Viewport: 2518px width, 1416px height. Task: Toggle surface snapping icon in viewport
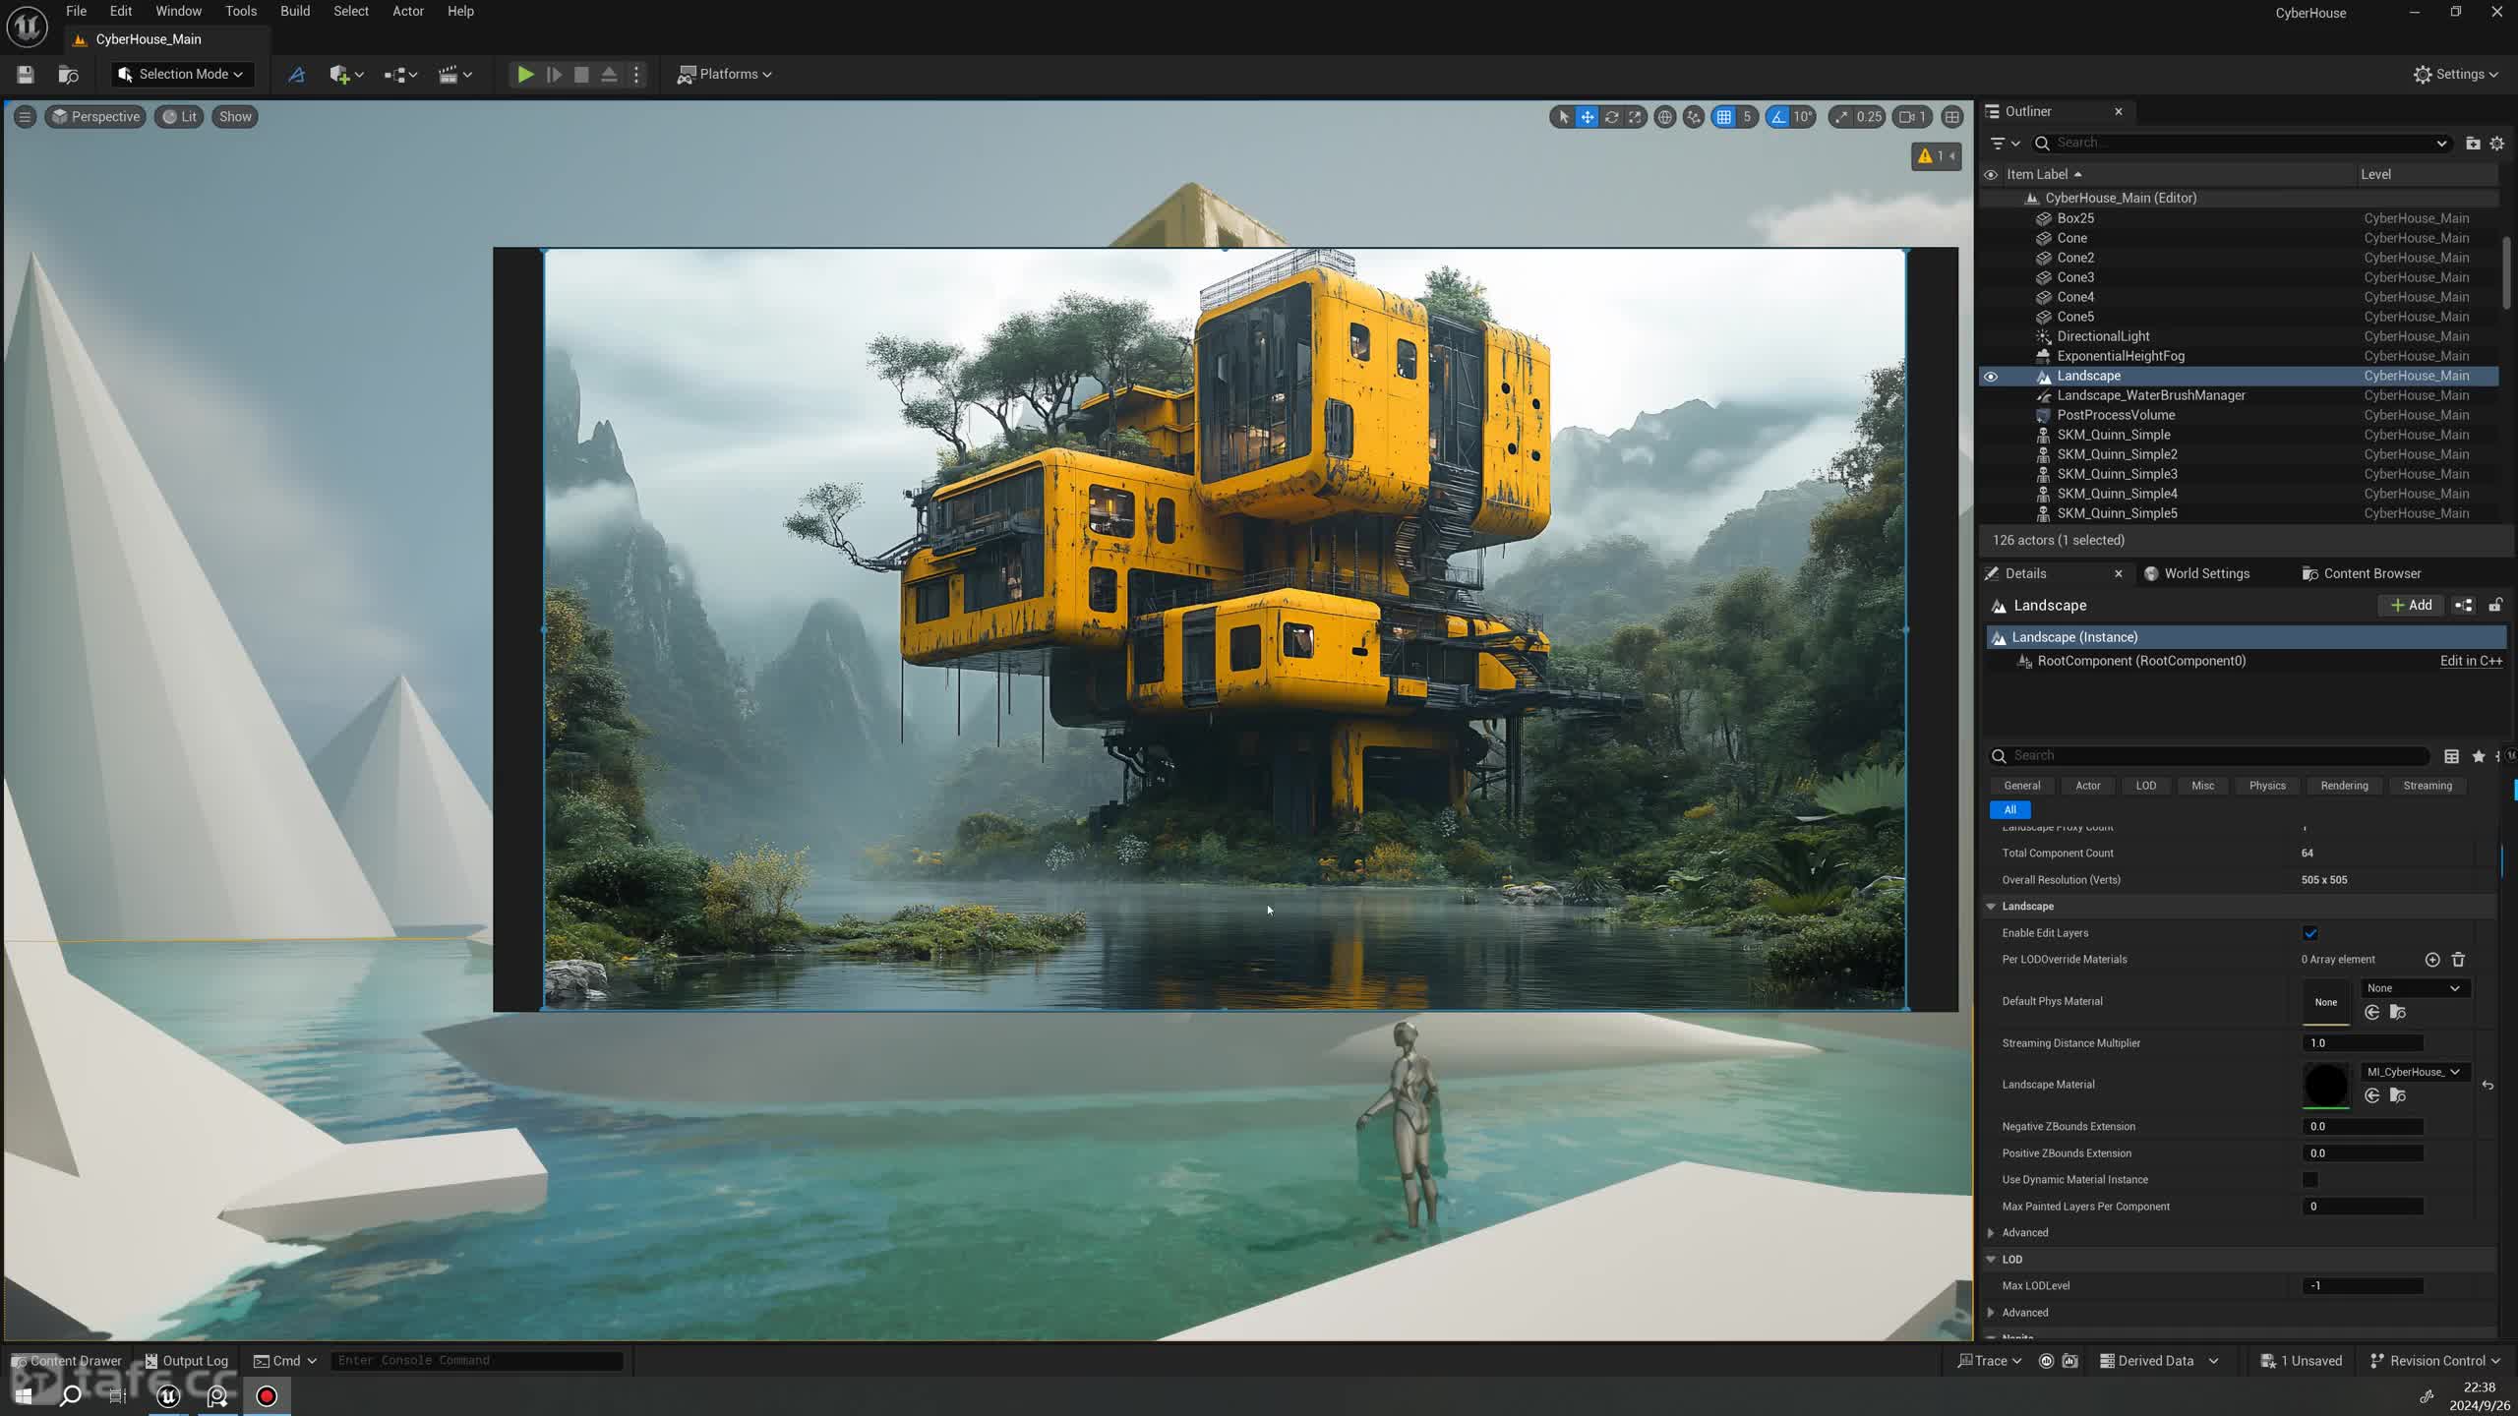[x=1693, y=116]
